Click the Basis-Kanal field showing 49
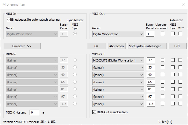188x125 pixels. tap(150, 75)
